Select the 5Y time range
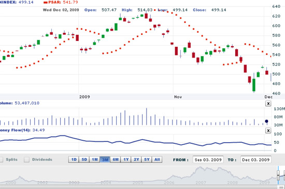This screenshot has width=285, height=189. coord(147,160)
